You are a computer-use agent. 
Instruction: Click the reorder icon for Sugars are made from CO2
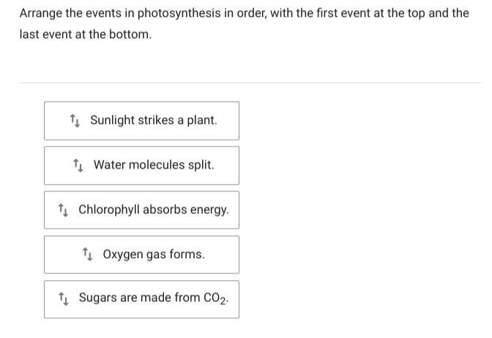click(63, 298)
